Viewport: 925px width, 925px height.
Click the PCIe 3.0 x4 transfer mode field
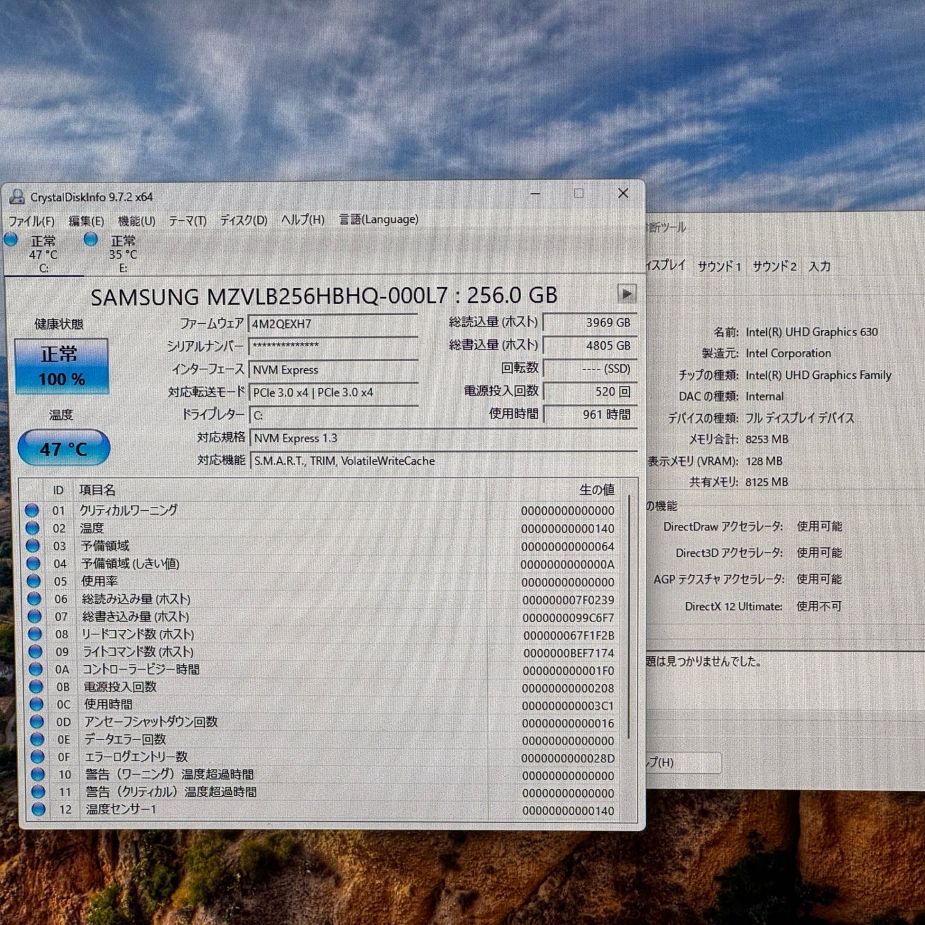pyautogui.click(x=333, y=392)
